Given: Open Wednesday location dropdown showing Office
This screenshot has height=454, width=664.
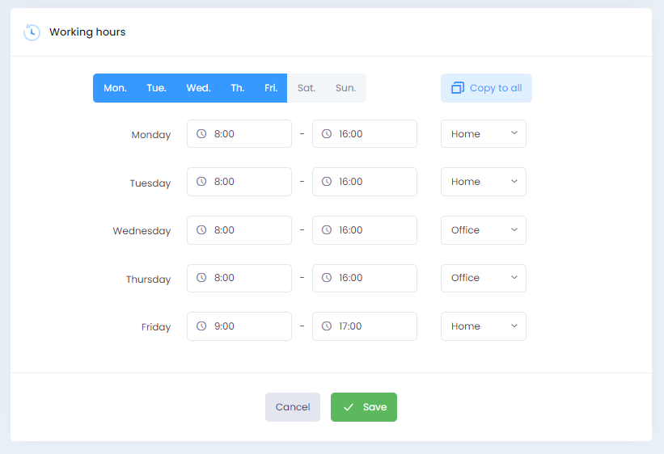Looking at the screenshot, I should [484, 230].
